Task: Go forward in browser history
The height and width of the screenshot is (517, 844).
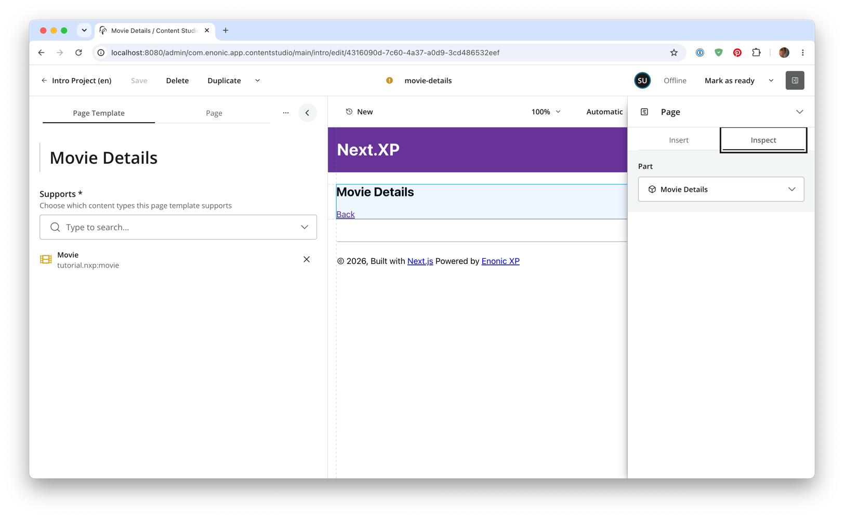Action: (x=60, y=52)
